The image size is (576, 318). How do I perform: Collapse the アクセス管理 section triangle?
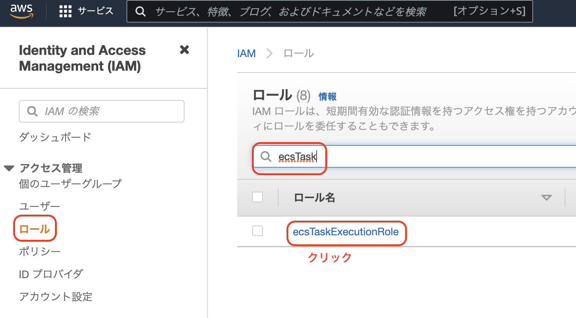(9, 168)
